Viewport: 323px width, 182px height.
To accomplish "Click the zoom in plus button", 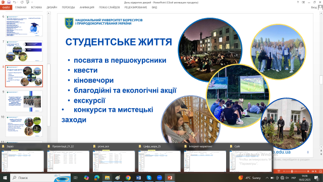I will tap(308, 171).
